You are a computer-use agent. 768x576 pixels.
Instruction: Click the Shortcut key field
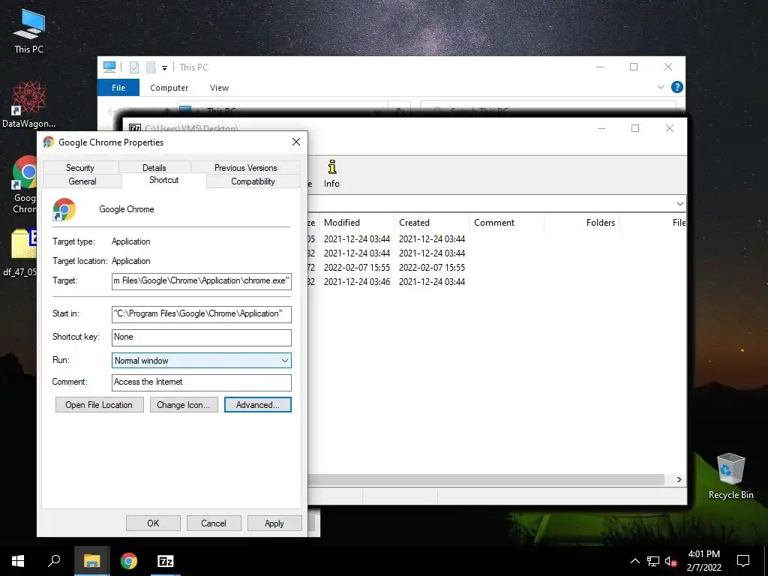201,337
